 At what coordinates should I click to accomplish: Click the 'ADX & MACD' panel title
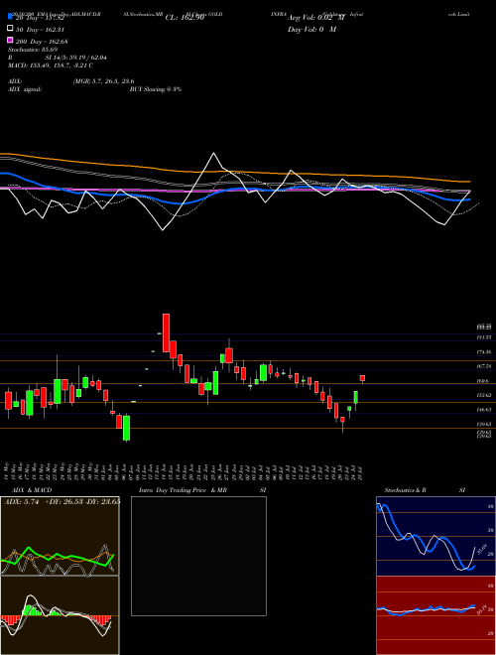coord(32,490)
